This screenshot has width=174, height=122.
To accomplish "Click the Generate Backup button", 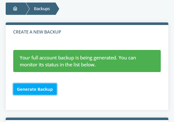I will click(35, 89).
